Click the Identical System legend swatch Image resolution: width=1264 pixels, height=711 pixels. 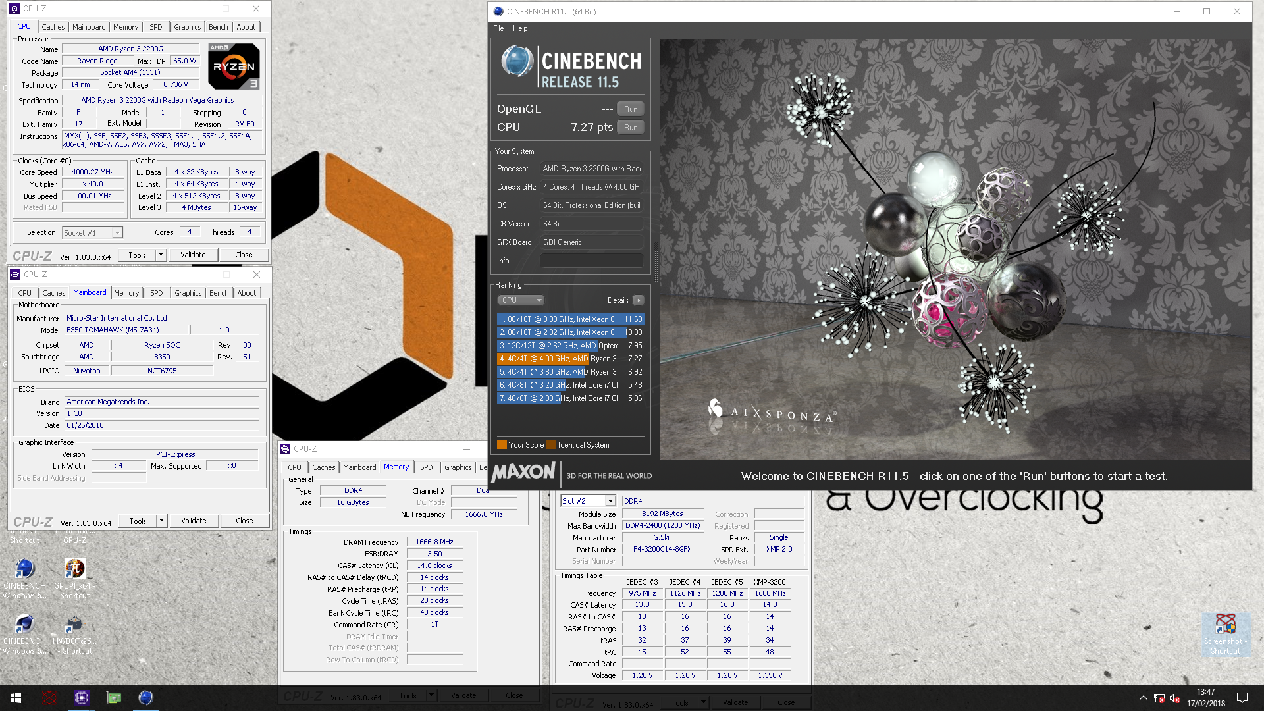[551, 445]
